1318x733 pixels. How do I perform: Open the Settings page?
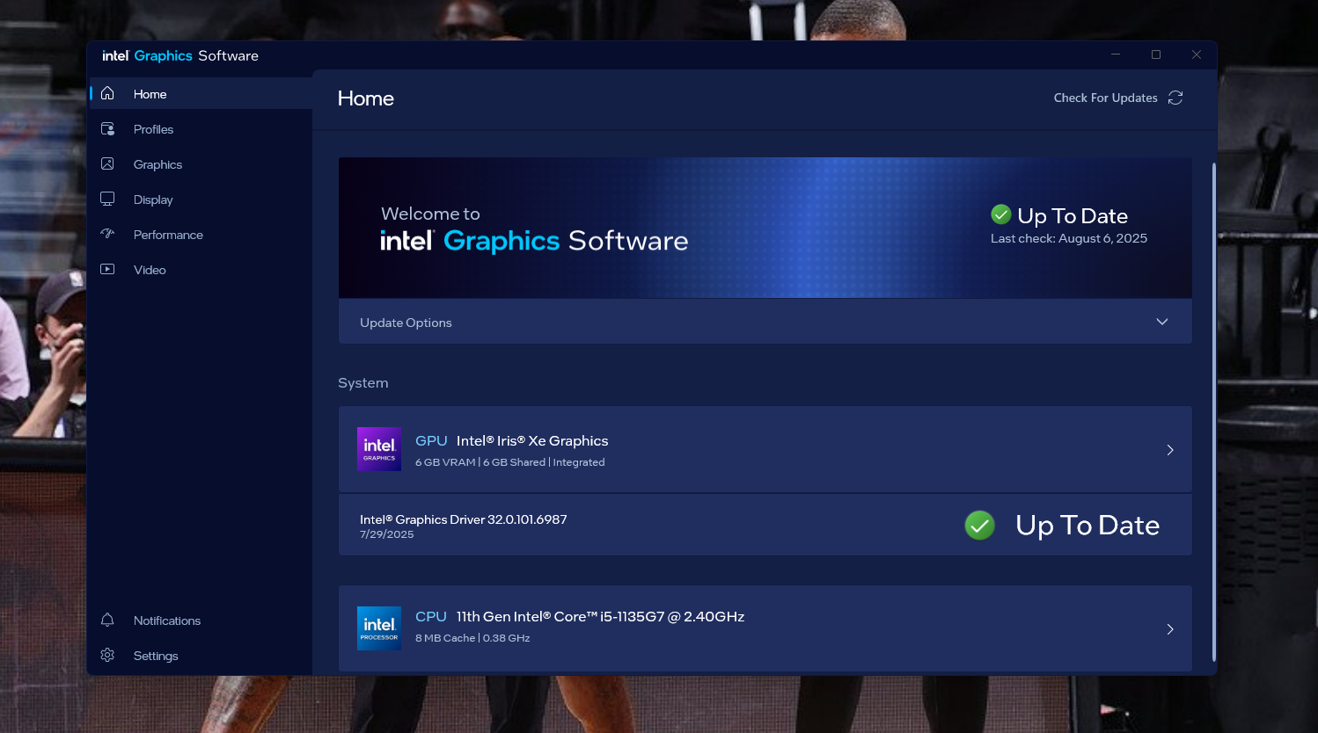201,655
